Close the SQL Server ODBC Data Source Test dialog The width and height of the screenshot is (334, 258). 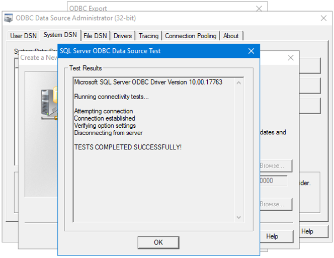point(251,51)
